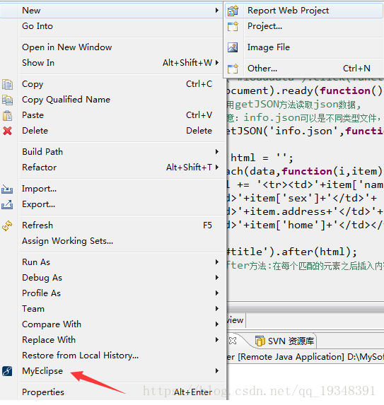This screenshot has height=405, width=384.
Task: Click the Report Web Project icon
Action: point(233,11)
